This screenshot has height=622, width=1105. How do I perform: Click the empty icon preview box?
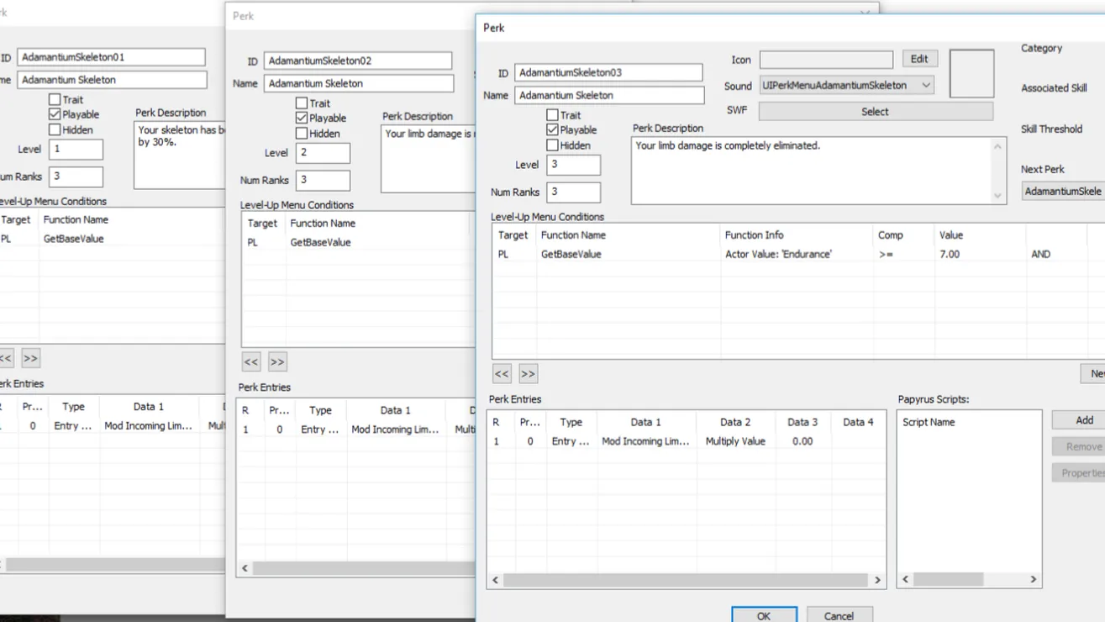pyautogui.click(x=971, y=74)
